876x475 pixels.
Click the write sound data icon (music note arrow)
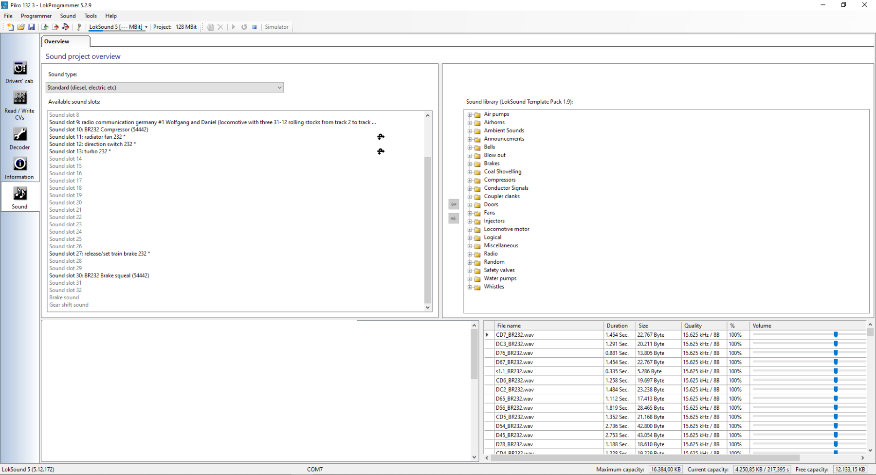coord(66,27)
